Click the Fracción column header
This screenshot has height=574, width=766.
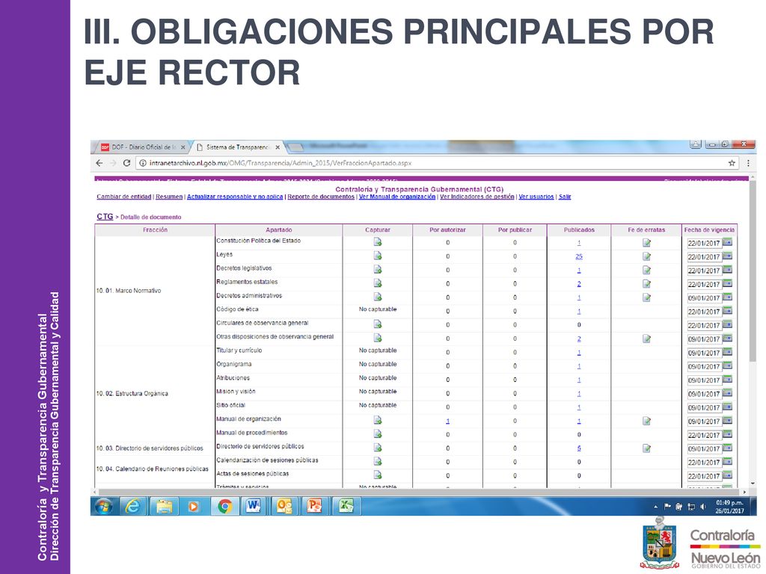coord(155,229)
